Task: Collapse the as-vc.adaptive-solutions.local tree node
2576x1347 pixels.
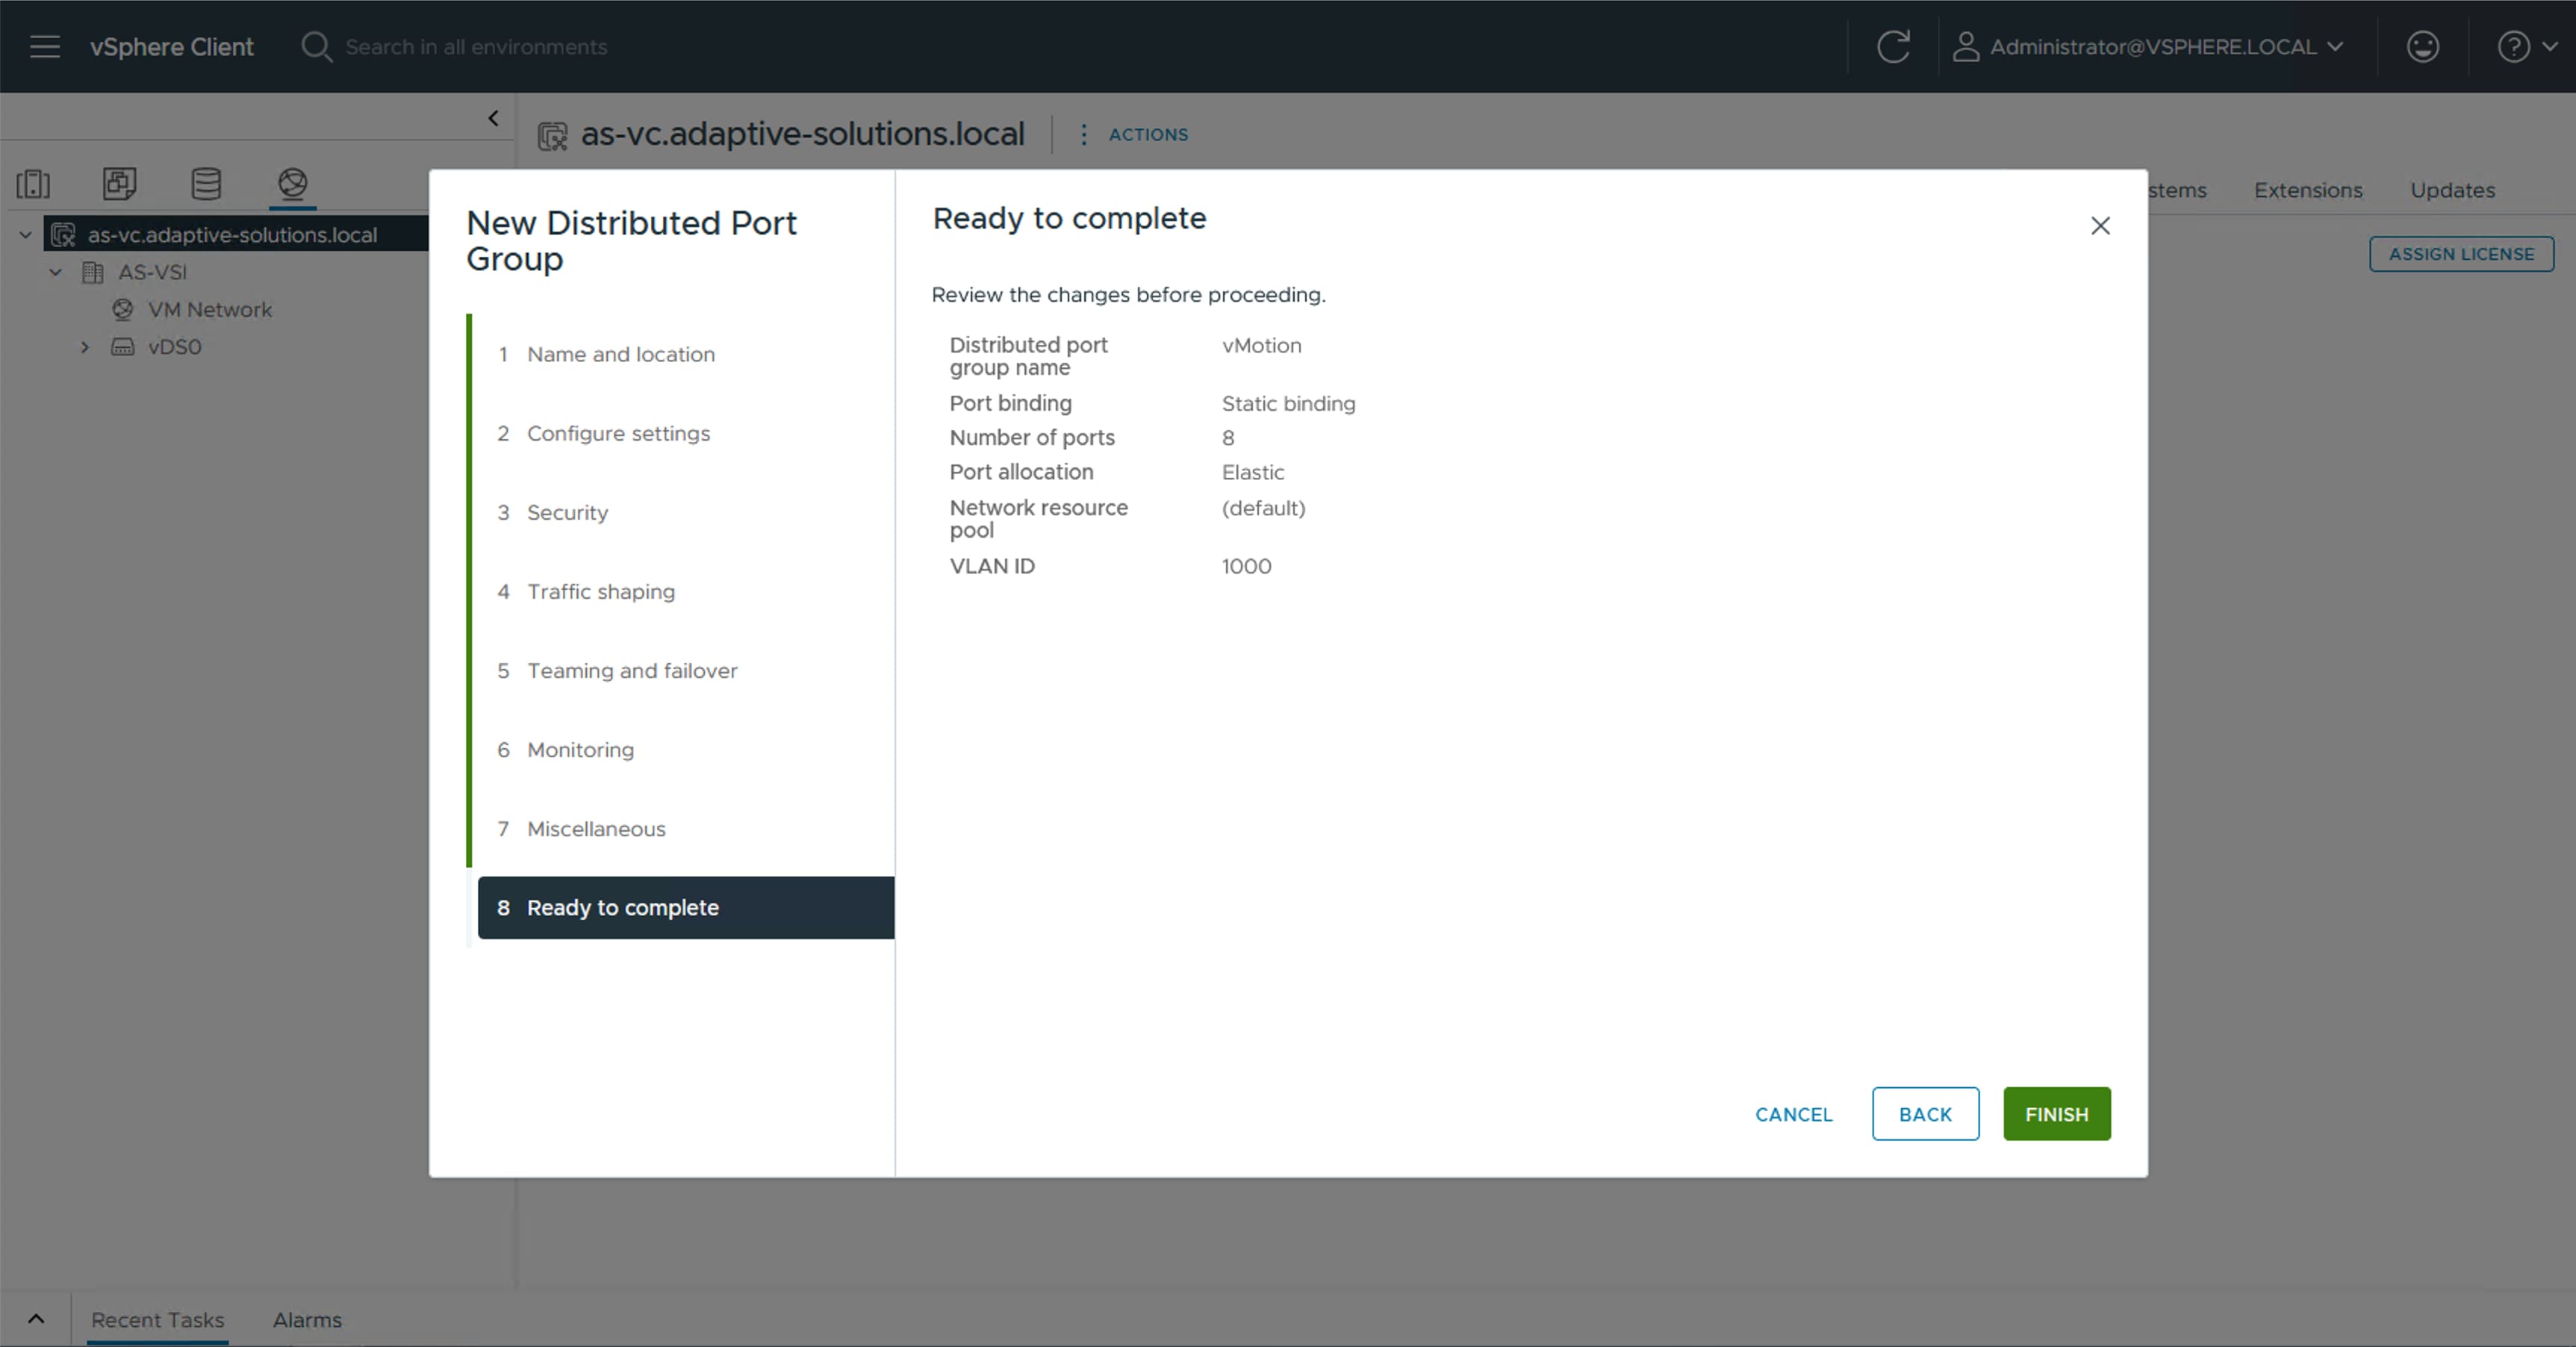Action: [x=23, y=234]
